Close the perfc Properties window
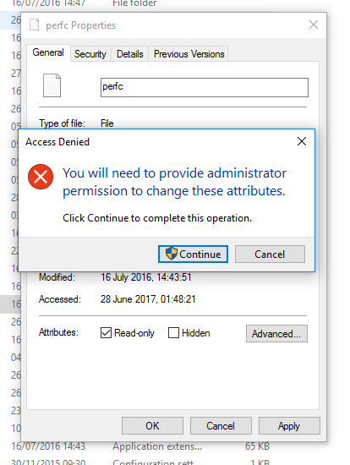 314,25
